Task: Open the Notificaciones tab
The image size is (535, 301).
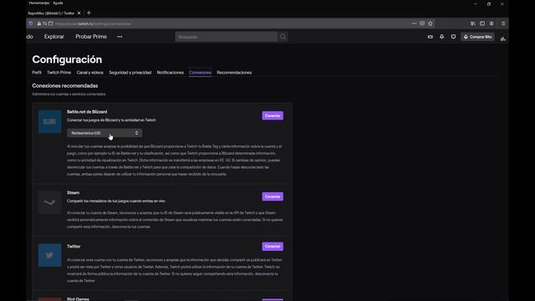Action: click(171, 73)
